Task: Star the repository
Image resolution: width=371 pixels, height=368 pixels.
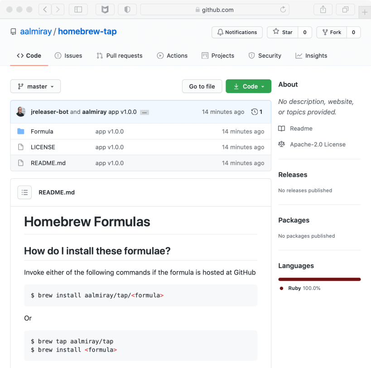Action: click(x=283, y=32)
